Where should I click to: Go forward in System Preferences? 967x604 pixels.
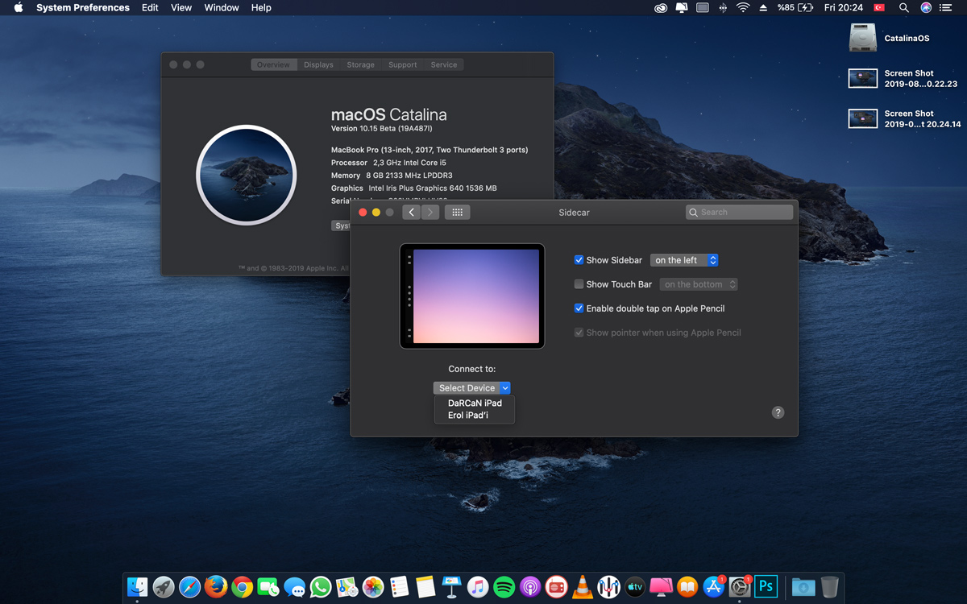430,212
